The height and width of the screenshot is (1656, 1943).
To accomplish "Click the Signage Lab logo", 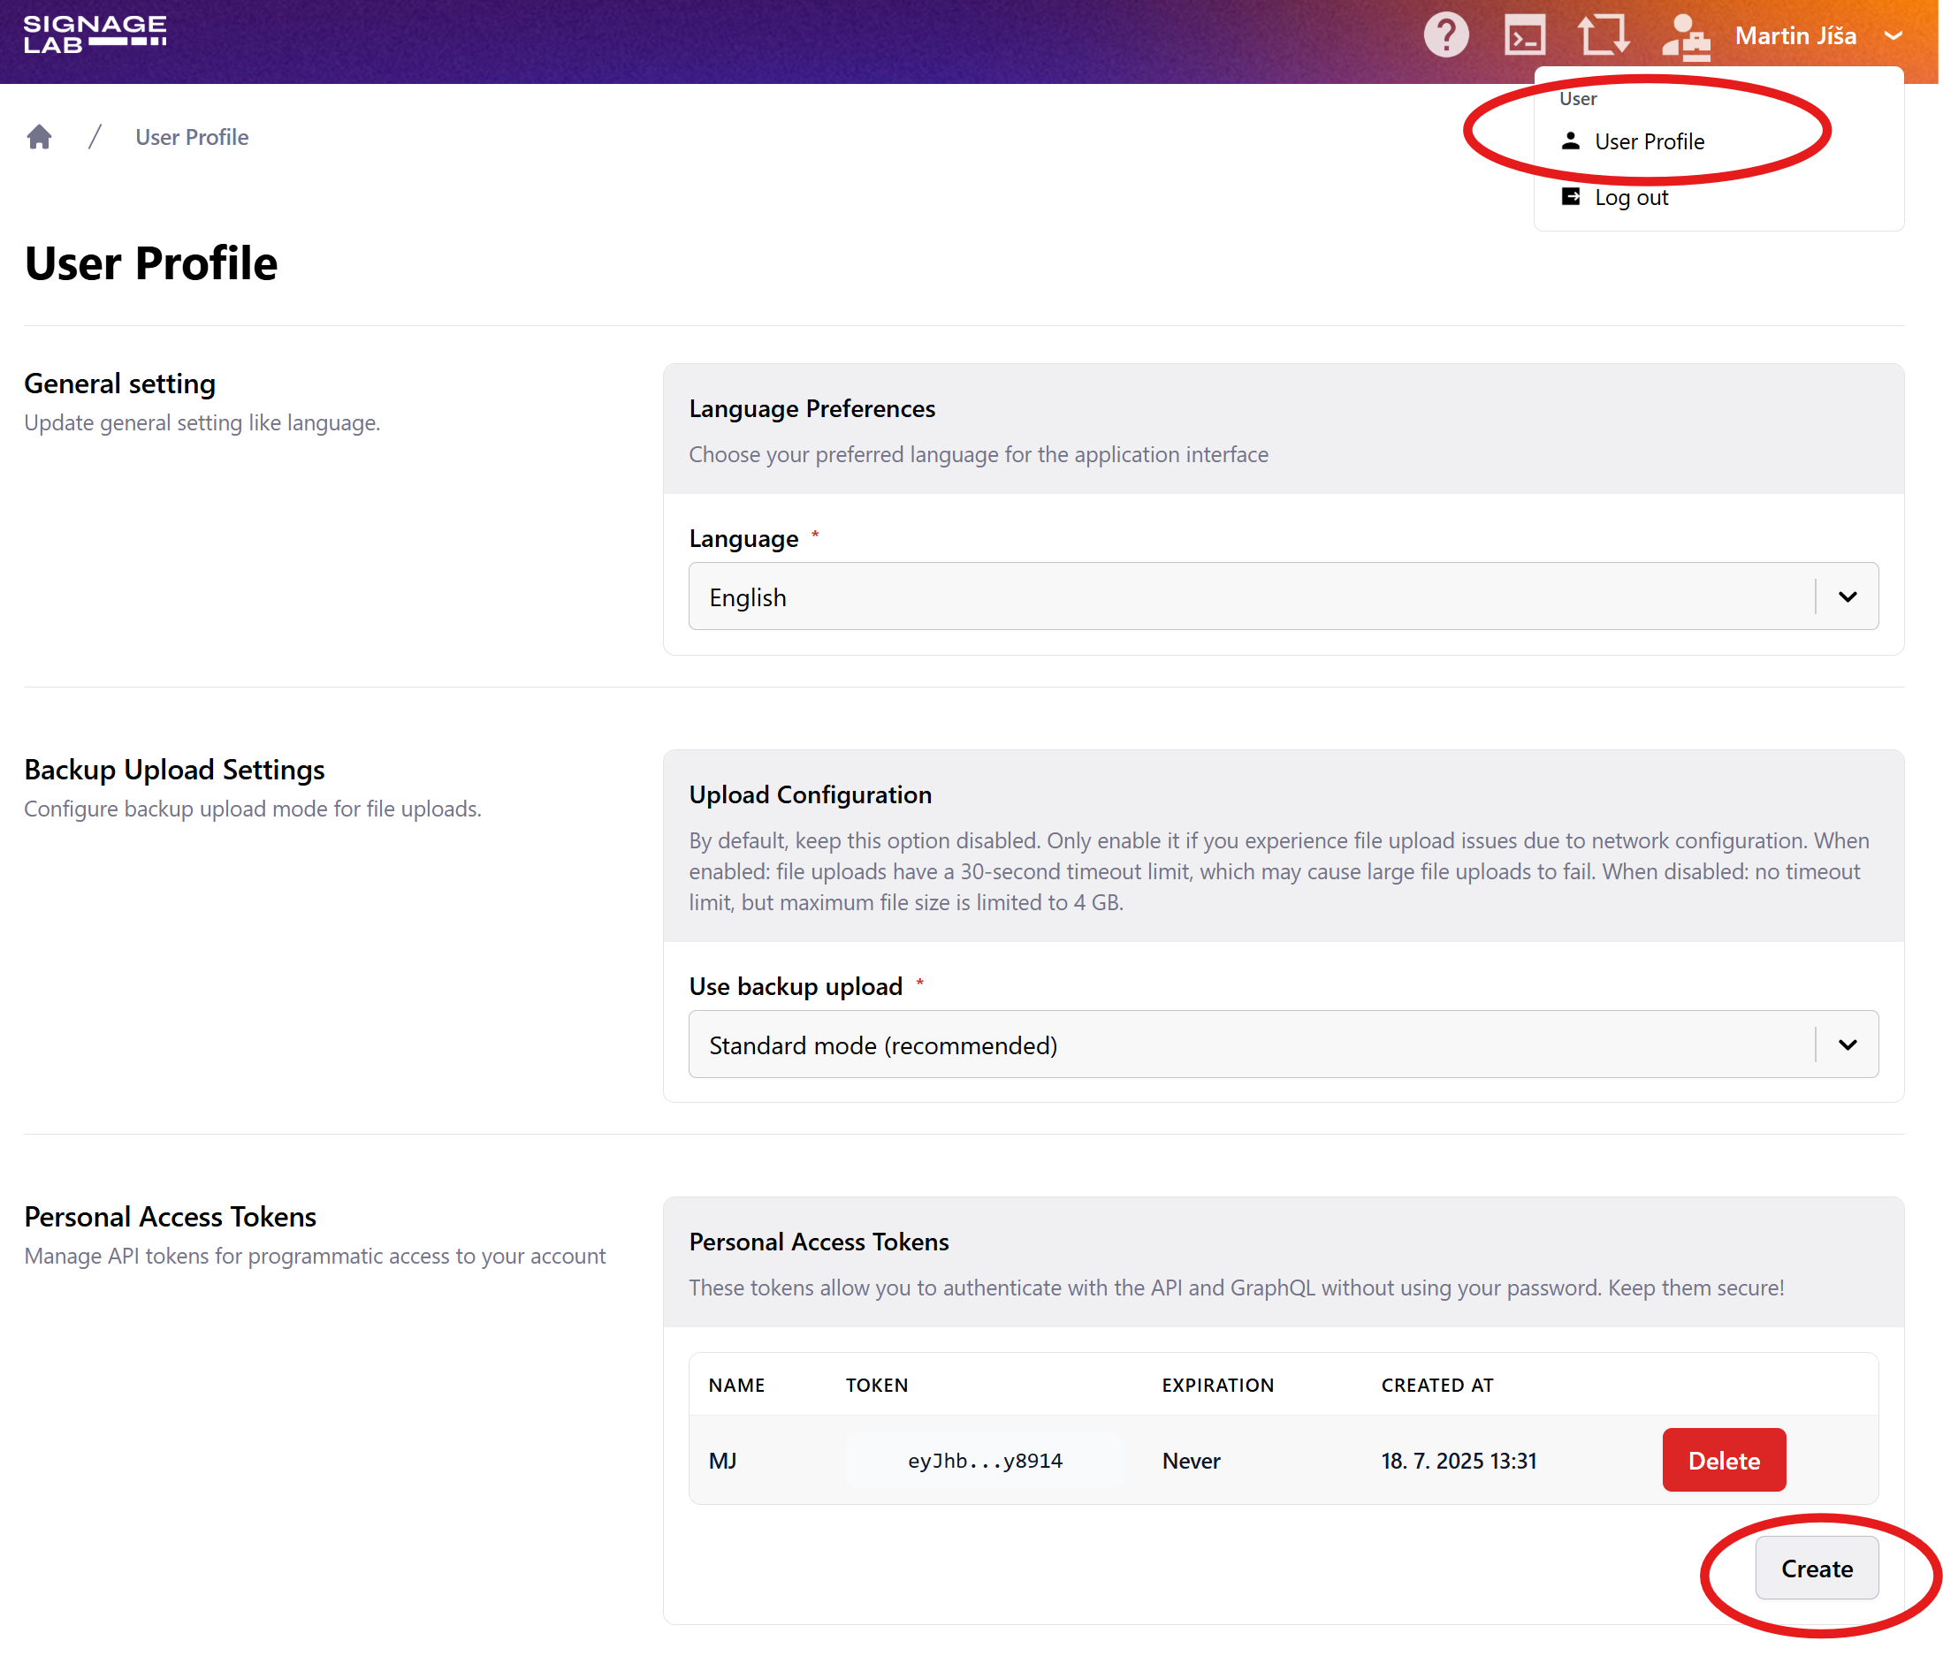I will (x=95, y=34).
